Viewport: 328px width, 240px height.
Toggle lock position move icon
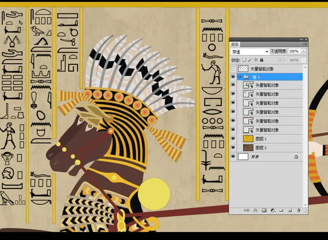pyautogui.click(x=256, y=60)
